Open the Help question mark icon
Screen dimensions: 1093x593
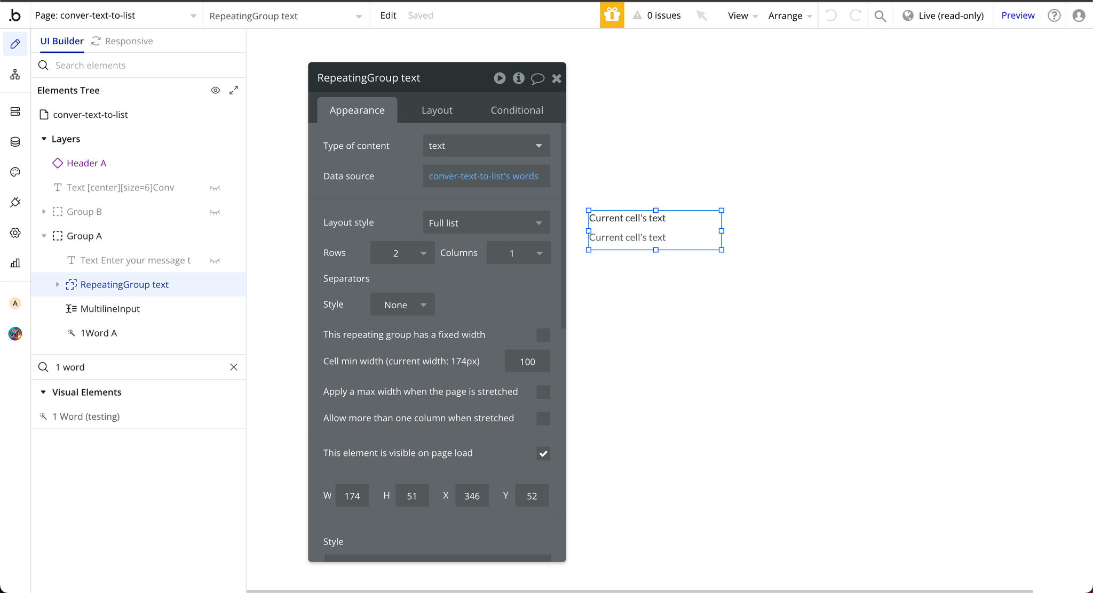point(1054,15)
